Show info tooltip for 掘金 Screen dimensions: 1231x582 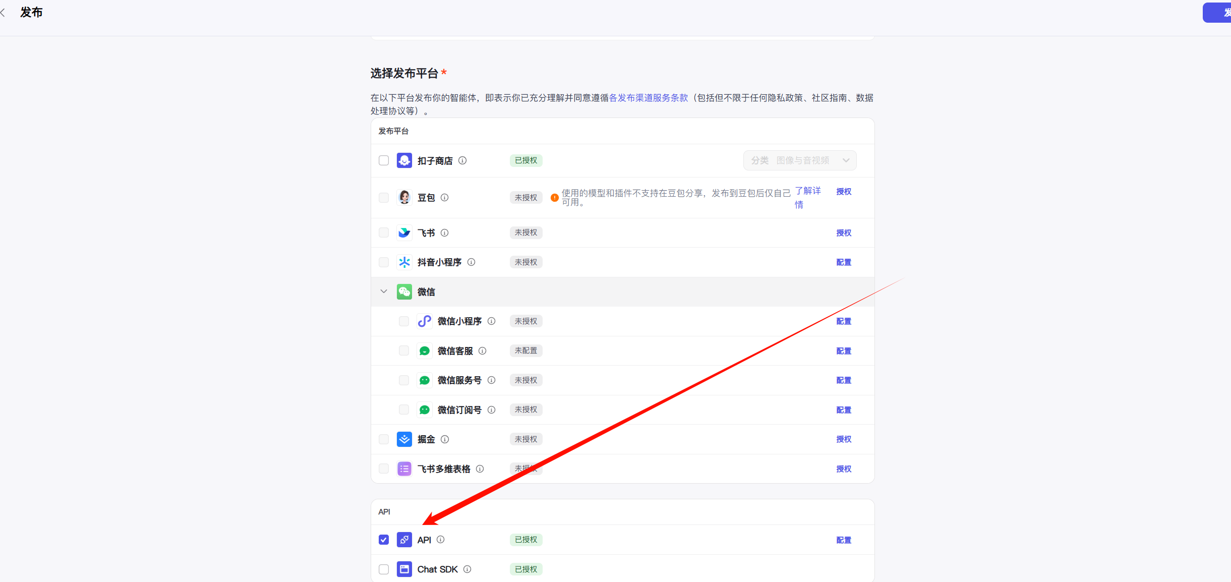444,439
